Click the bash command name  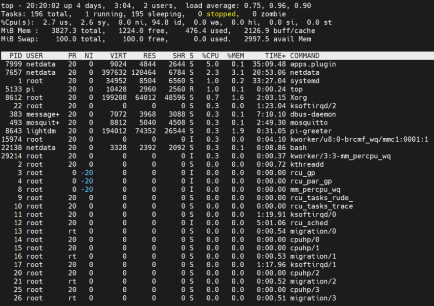(298, 148)
